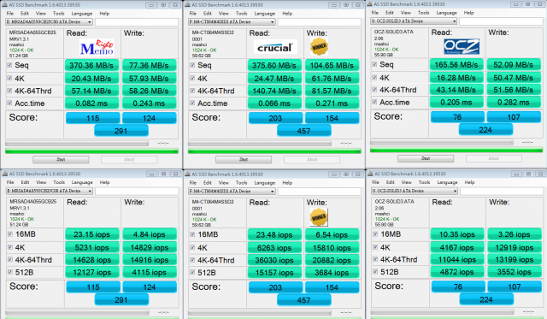The image size is (547, 319).
Task: Click Start in the M4 MB/s window
Action: point(244,159)
